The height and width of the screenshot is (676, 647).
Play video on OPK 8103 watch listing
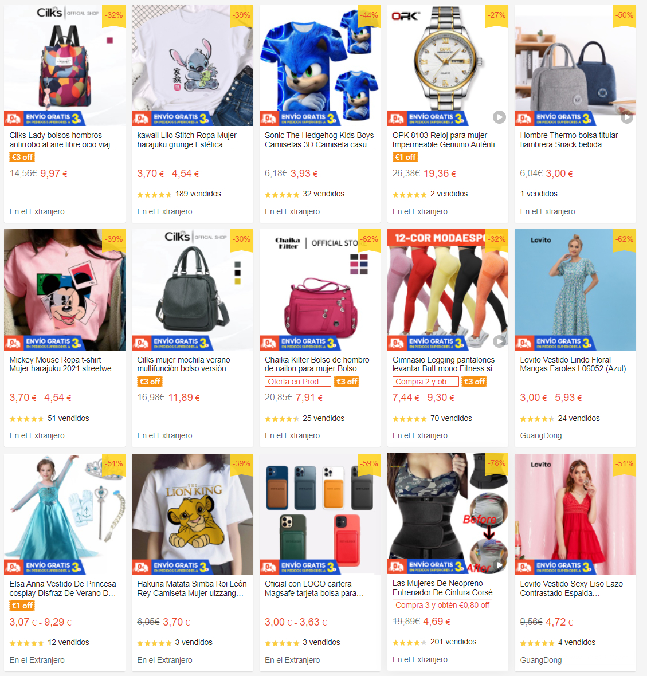click(x=499, y=117)
